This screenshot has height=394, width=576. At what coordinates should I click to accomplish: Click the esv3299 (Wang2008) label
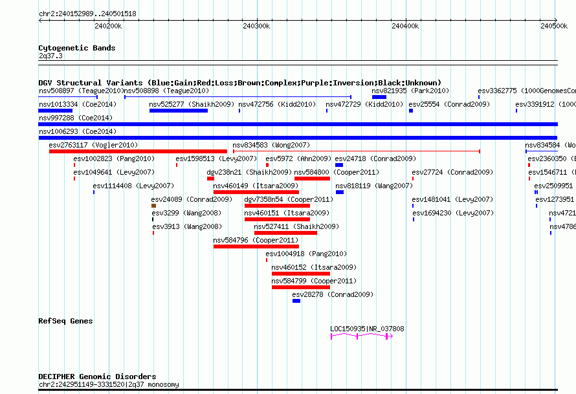click(x=186, y=213)
